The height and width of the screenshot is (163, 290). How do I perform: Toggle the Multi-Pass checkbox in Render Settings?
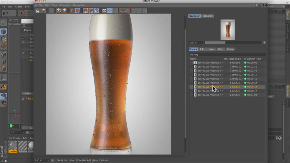tap(23, 42)
